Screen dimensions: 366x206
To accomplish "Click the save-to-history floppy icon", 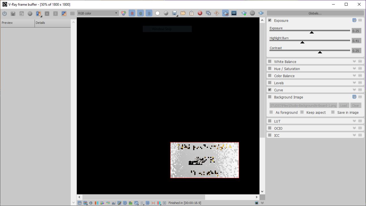I will (13, 13).
